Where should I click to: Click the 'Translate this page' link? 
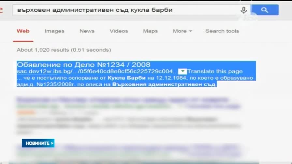pos(215,71)
